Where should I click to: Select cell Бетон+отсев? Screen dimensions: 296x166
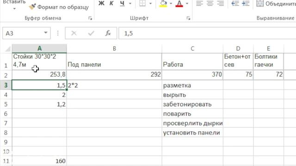pyautogui.click(x=238, y=62)
